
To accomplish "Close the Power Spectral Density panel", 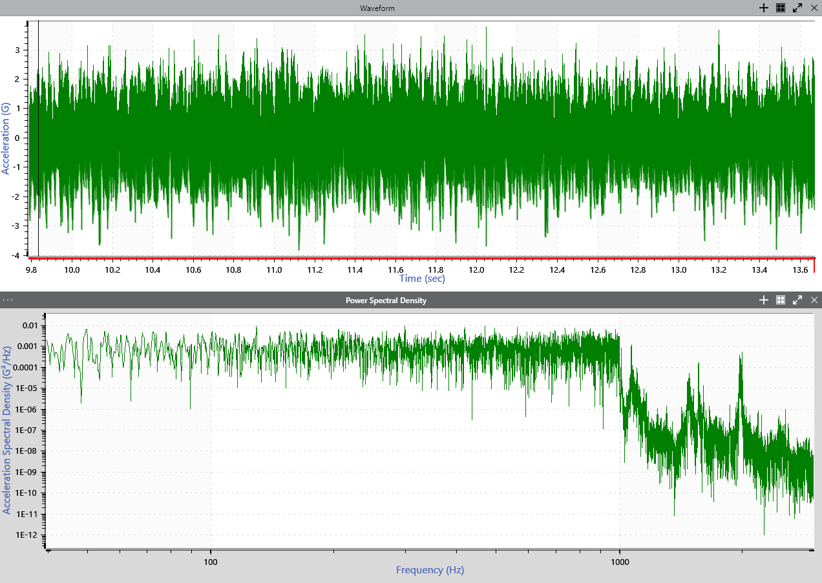I will [814, 300].
